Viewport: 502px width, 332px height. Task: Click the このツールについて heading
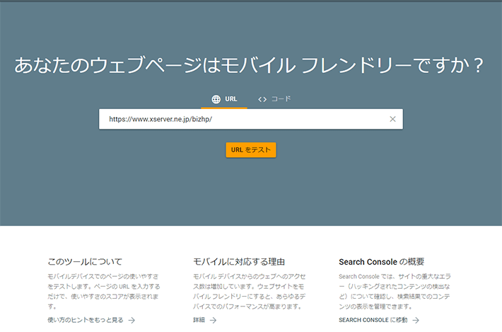(x=85, y=262)
